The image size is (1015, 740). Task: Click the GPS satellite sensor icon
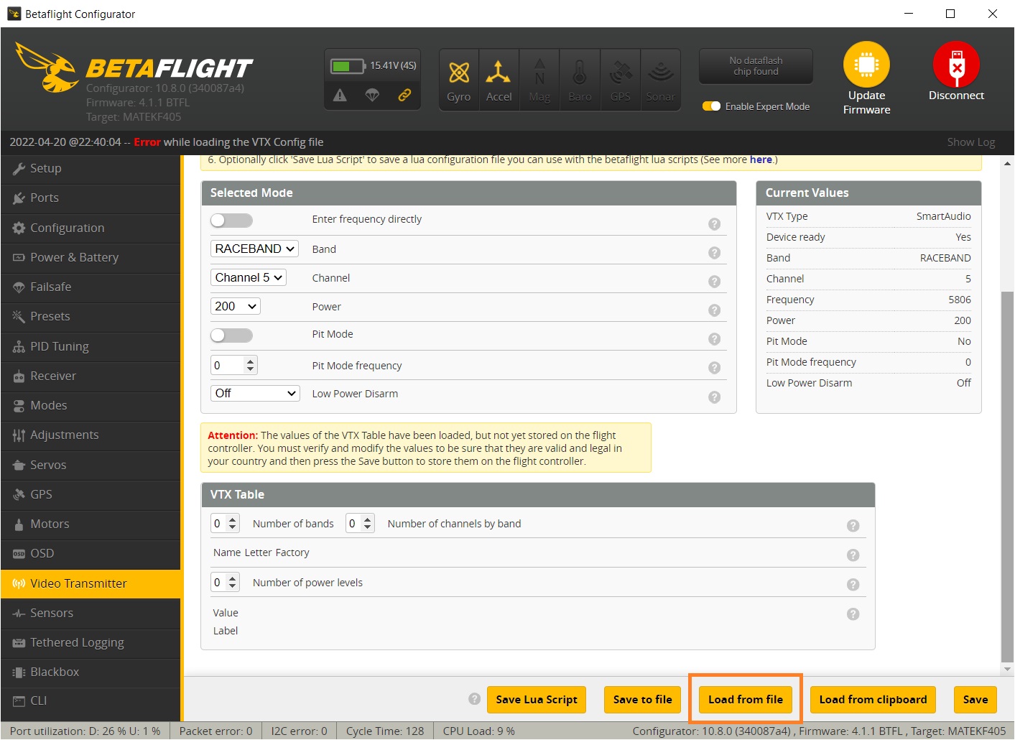point(621,73)
